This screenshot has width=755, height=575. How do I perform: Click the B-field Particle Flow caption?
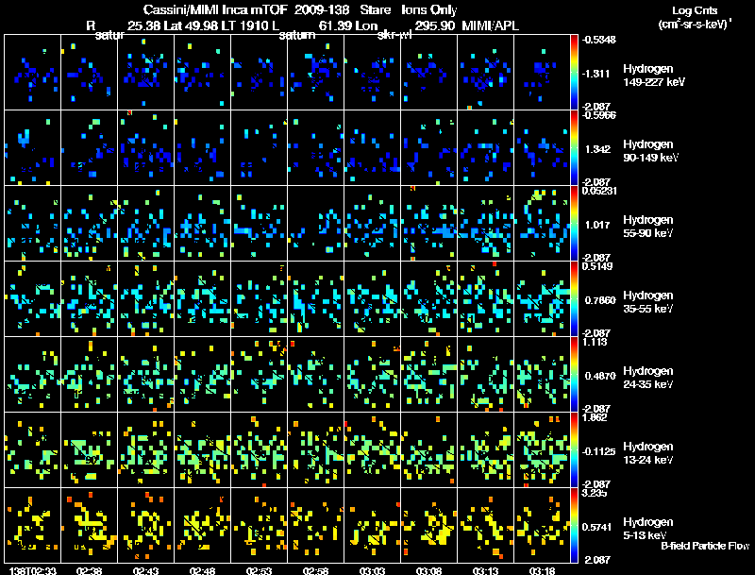pos(705,546)
